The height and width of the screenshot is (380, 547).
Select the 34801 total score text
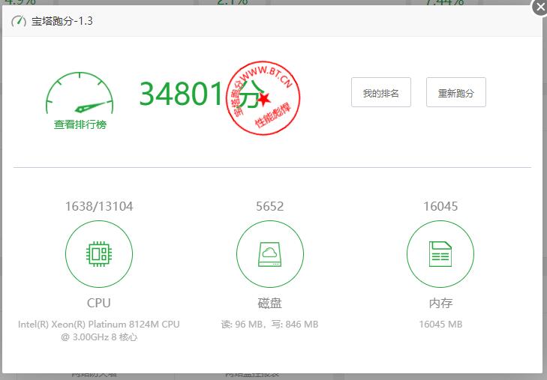[181, 94]
